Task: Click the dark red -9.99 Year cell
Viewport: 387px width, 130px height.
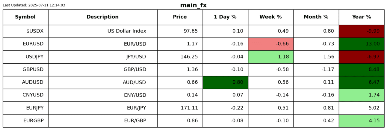Action: 362,31
